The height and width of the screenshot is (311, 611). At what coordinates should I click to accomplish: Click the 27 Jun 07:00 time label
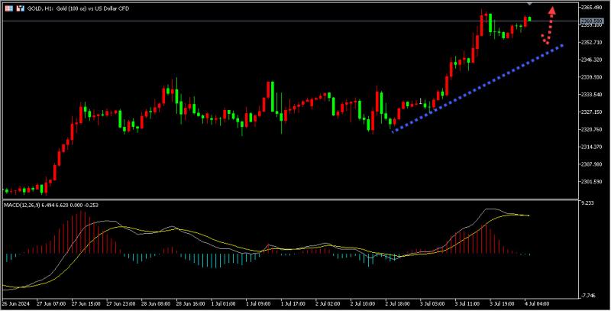[x=50, y=303]
